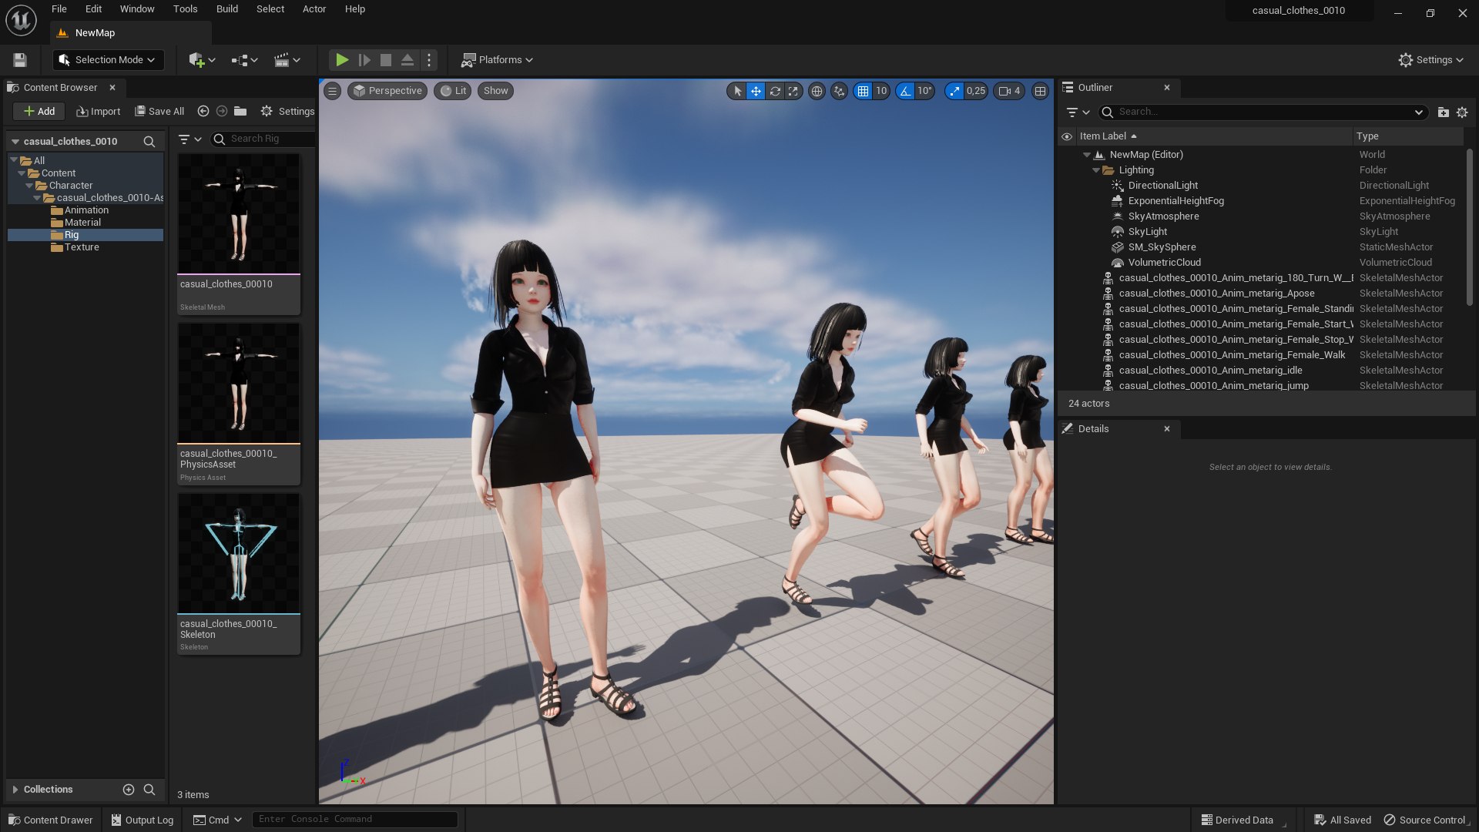
Task: Collapse the Lighting folder in Outliner
Action: point(1096,170)
